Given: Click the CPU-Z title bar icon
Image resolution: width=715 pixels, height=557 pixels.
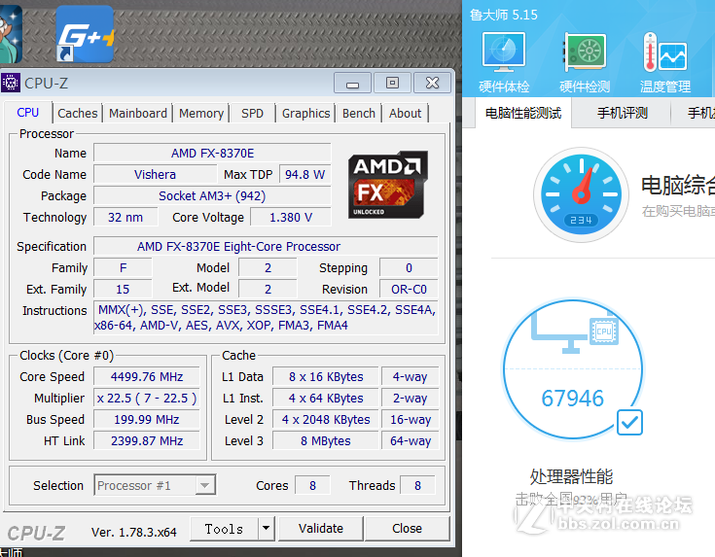Looking at the screenshot, I should pos(11,83).
